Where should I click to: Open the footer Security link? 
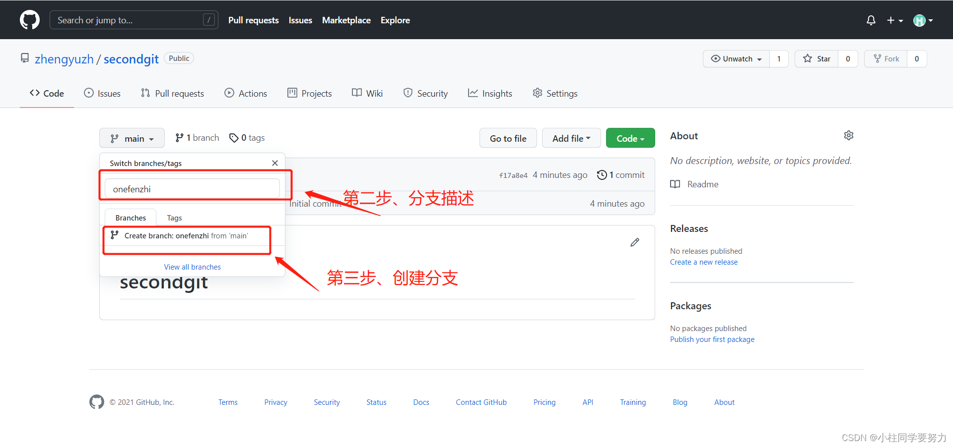327,402
